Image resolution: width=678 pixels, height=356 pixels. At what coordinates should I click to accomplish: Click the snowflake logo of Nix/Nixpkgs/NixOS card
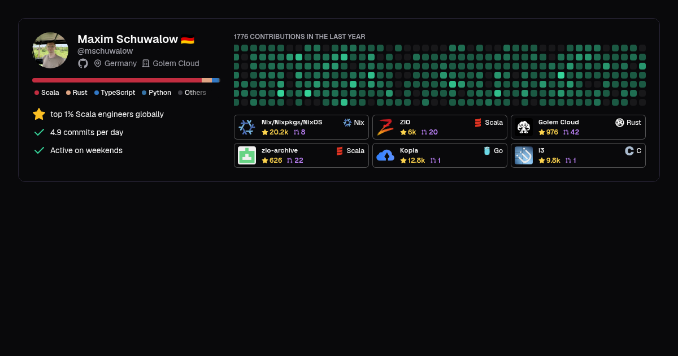point(247,127)
